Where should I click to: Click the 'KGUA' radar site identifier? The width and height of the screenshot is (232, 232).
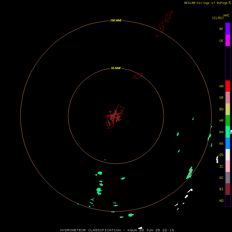click(132, 230)
